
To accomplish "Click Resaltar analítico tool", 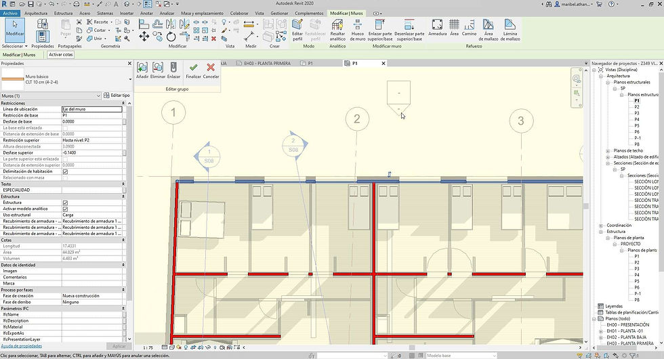I will [x=337, y=30].
